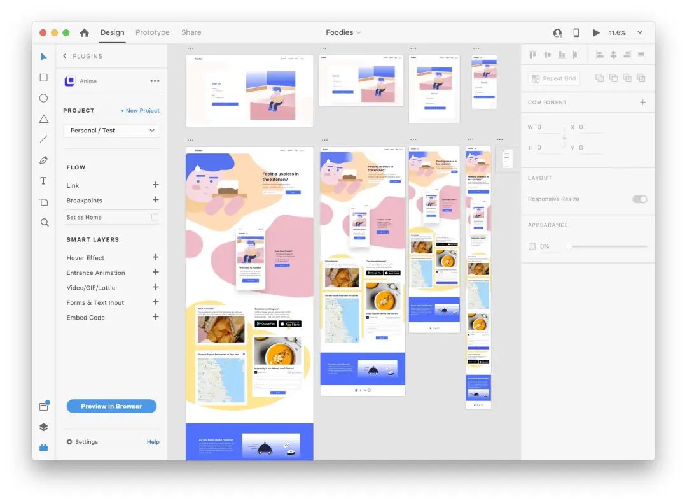The height and width of the screenshot is (503, 687).
Task: Start desktop preview play button
Action: tap(596, 32)
